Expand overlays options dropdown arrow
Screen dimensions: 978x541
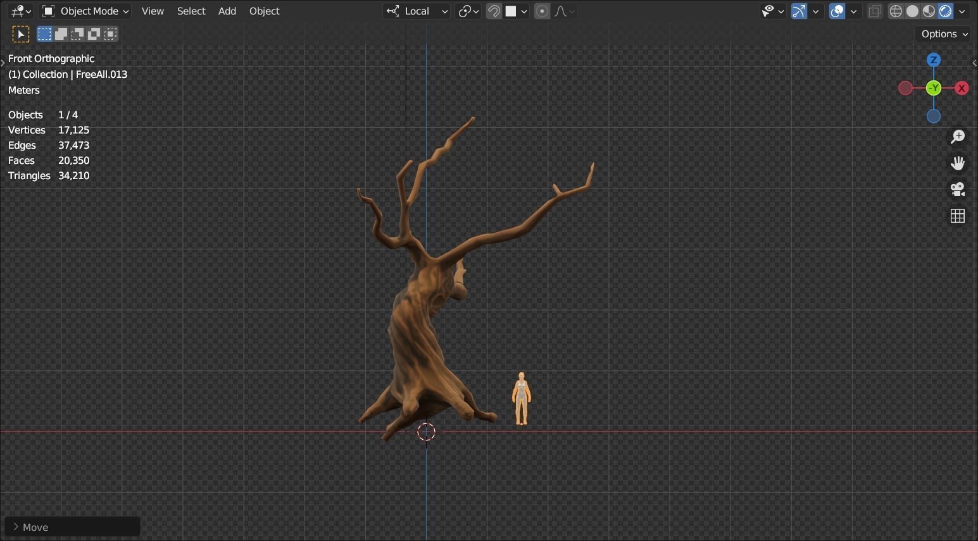853,11
